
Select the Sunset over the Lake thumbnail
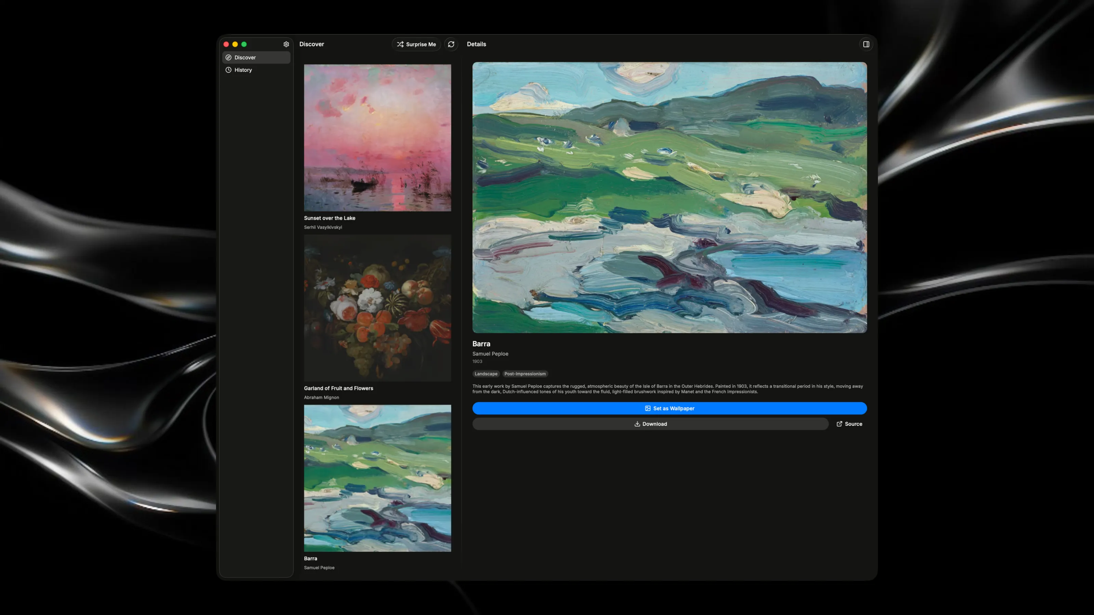pos(377,138)
